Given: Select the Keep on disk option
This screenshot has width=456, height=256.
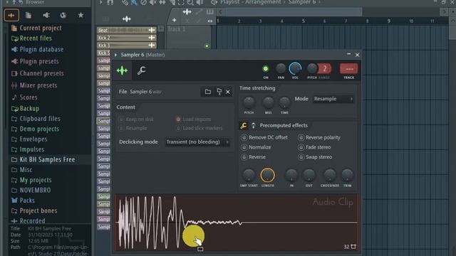Looking at the screenshot, I should (136, 119).
